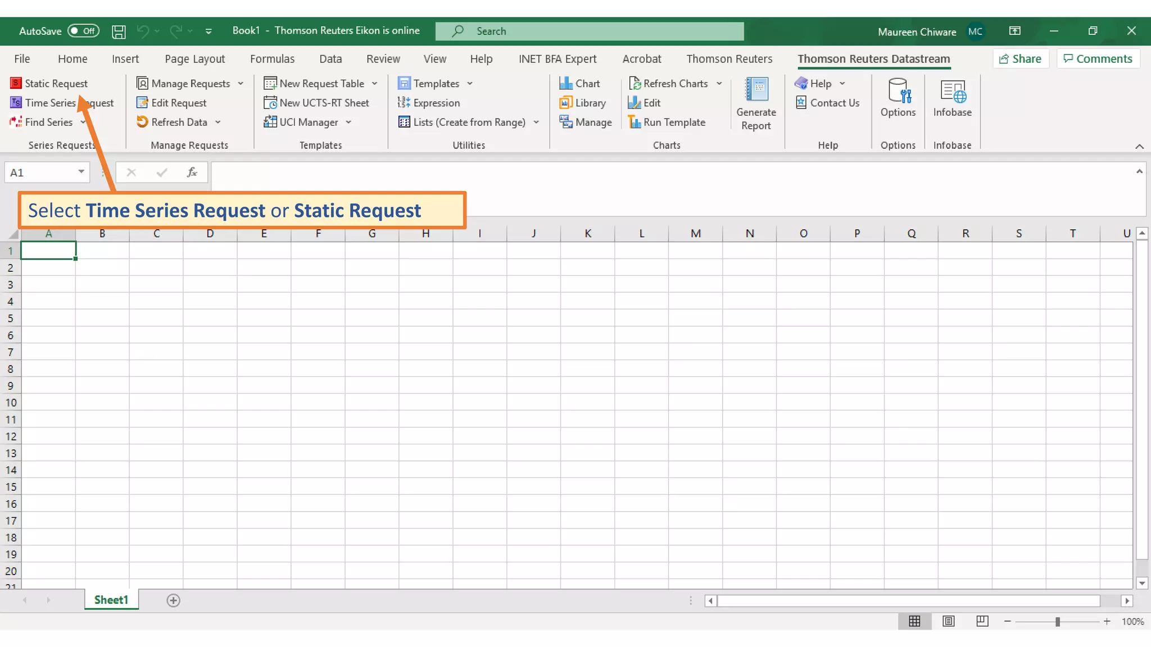1151x647 pixels.
Task: Click the Time Series Request icon
Action: pos(16,103)
